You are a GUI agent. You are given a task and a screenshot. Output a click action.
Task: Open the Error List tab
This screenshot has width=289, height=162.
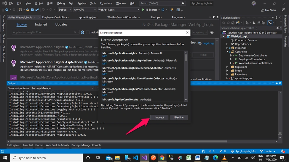tap(28, 145)
